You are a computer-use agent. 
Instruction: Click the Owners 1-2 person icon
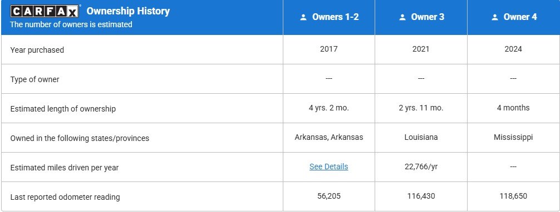[x=303, y=17]
